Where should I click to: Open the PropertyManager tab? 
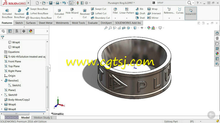pos(10,31)
